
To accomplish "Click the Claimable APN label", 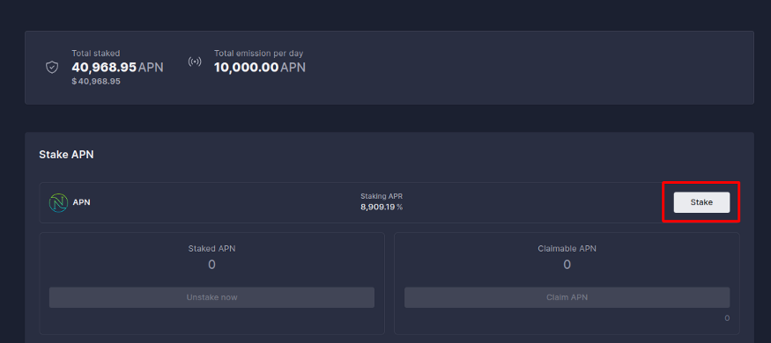I will click(567, 249).
